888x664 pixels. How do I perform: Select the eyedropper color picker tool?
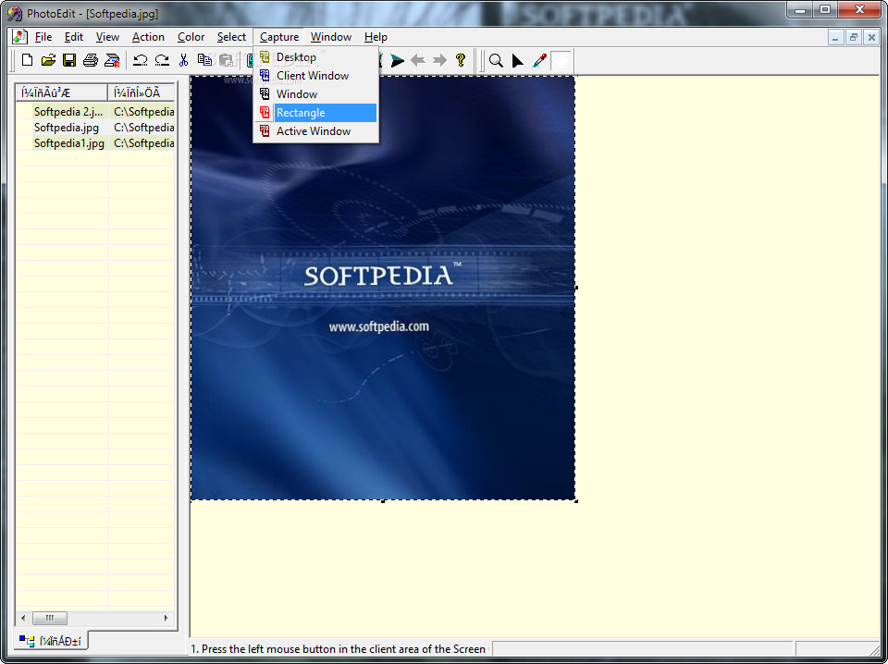pos(539,60)
